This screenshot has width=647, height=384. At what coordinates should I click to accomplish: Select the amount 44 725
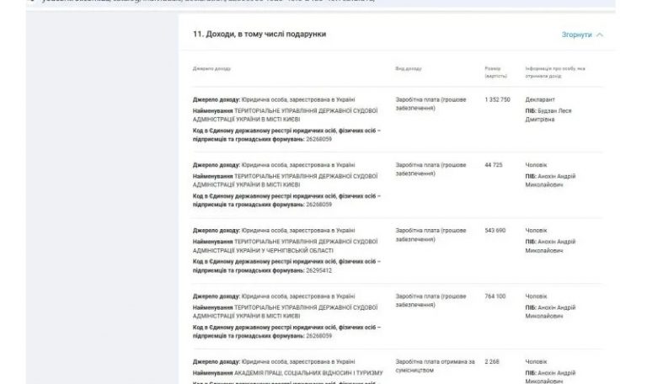coord(494,165)
